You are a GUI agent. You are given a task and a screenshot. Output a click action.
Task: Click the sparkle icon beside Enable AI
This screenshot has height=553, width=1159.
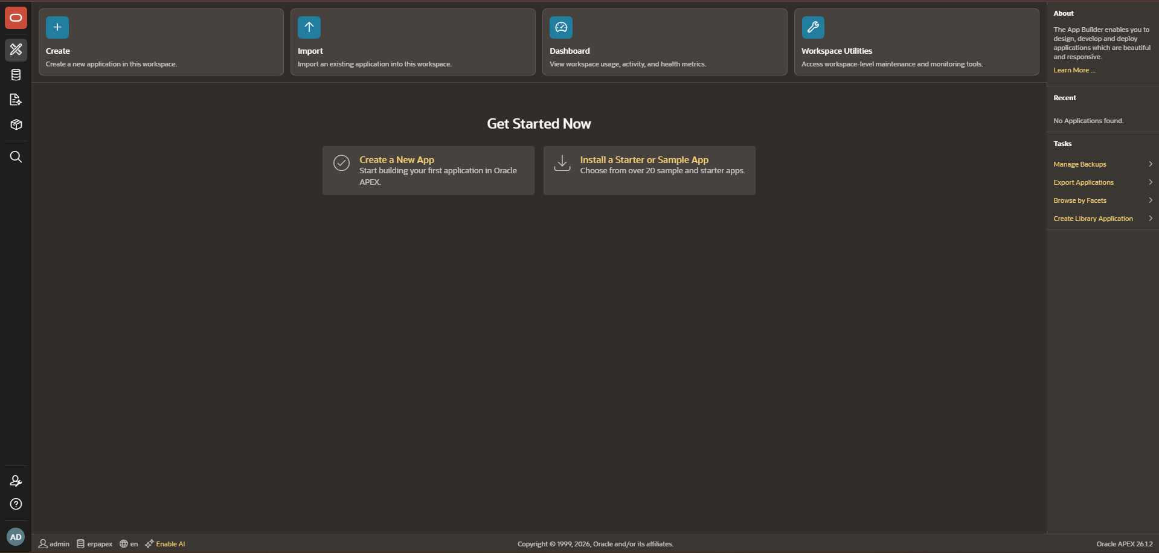(149, 544)
